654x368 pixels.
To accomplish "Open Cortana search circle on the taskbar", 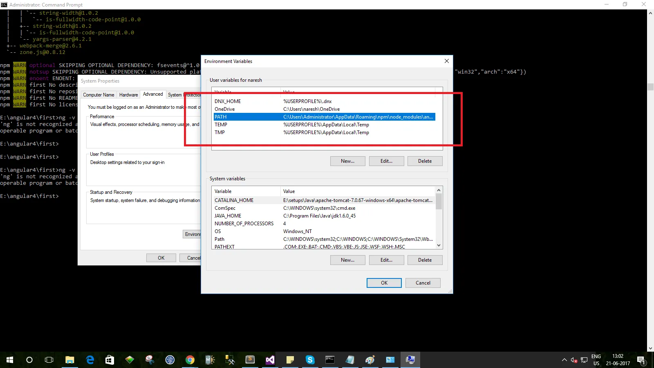I will (x=29, y=360).
